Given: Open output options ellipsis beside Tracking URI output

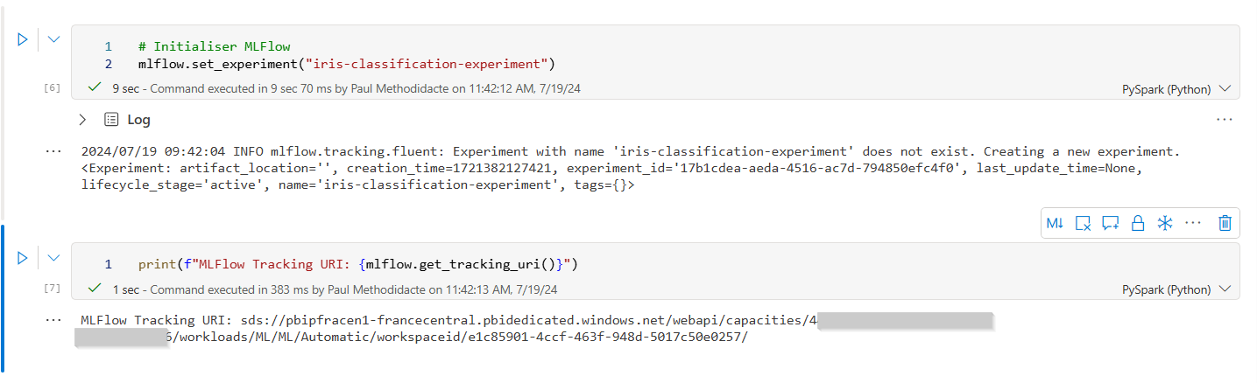Looking at the screenshot, I should [54, 320].
